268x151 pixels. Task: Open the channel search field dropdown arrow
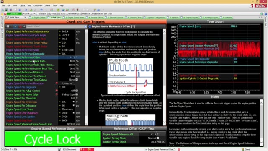coord(85,26)
